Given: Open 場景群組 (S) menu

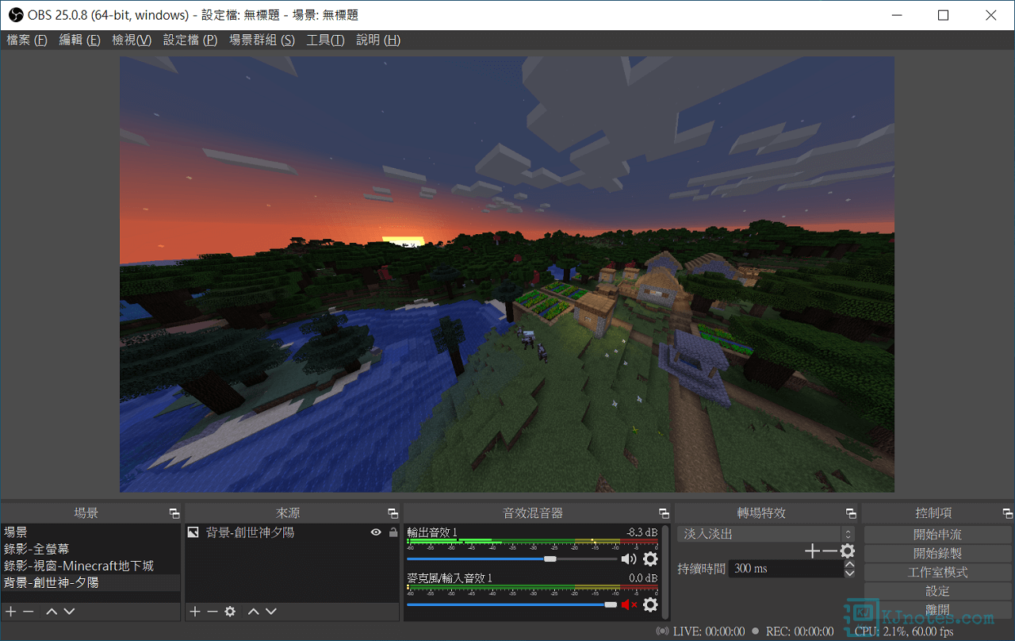Looking at the screenshot, I should click(x=262, y=40).
